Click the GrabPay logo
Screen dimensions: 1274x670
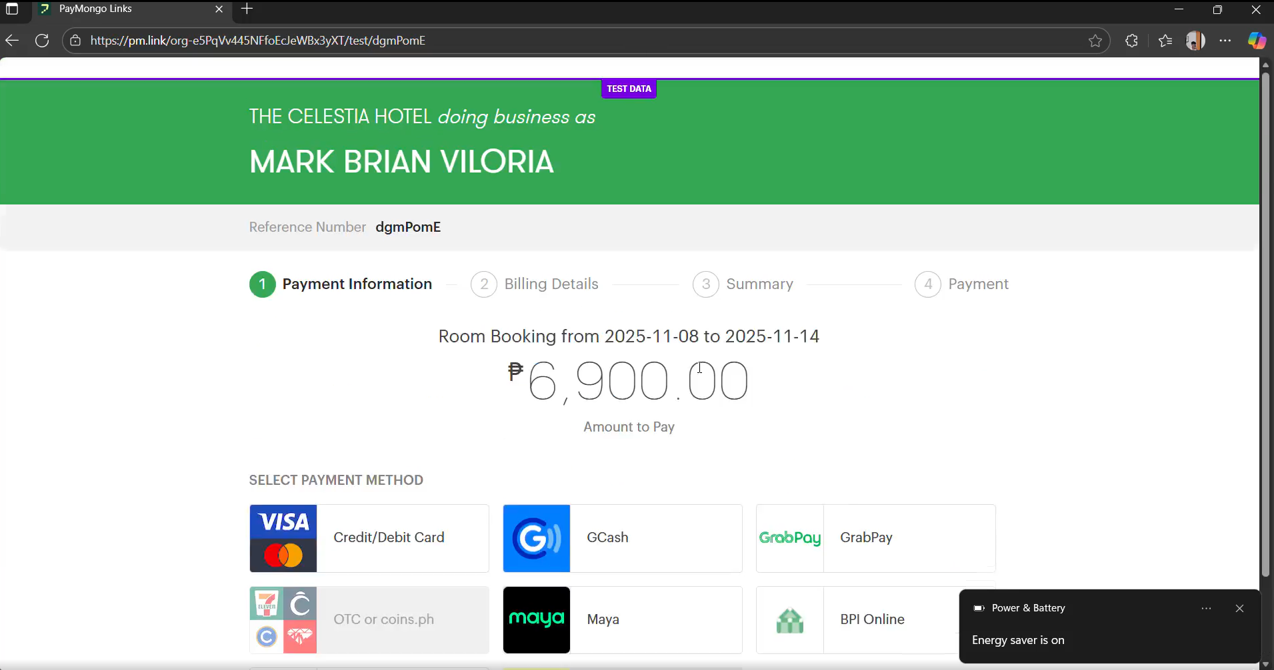(x=790, y=538)
